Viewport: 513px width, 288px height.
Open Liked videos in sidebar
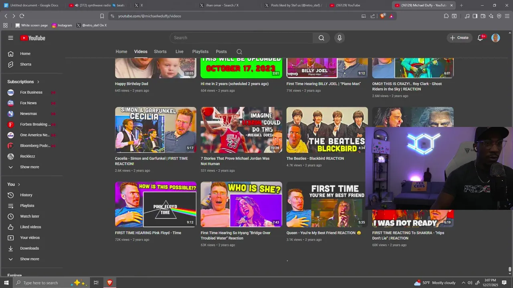30,227
